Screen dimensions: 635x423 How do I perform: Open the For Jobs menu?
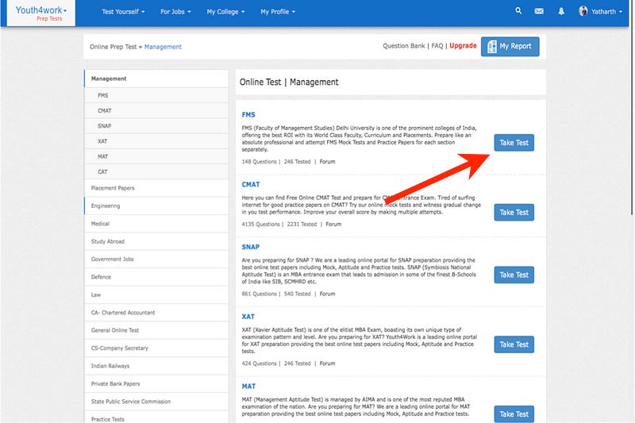(x=175, y=12)
